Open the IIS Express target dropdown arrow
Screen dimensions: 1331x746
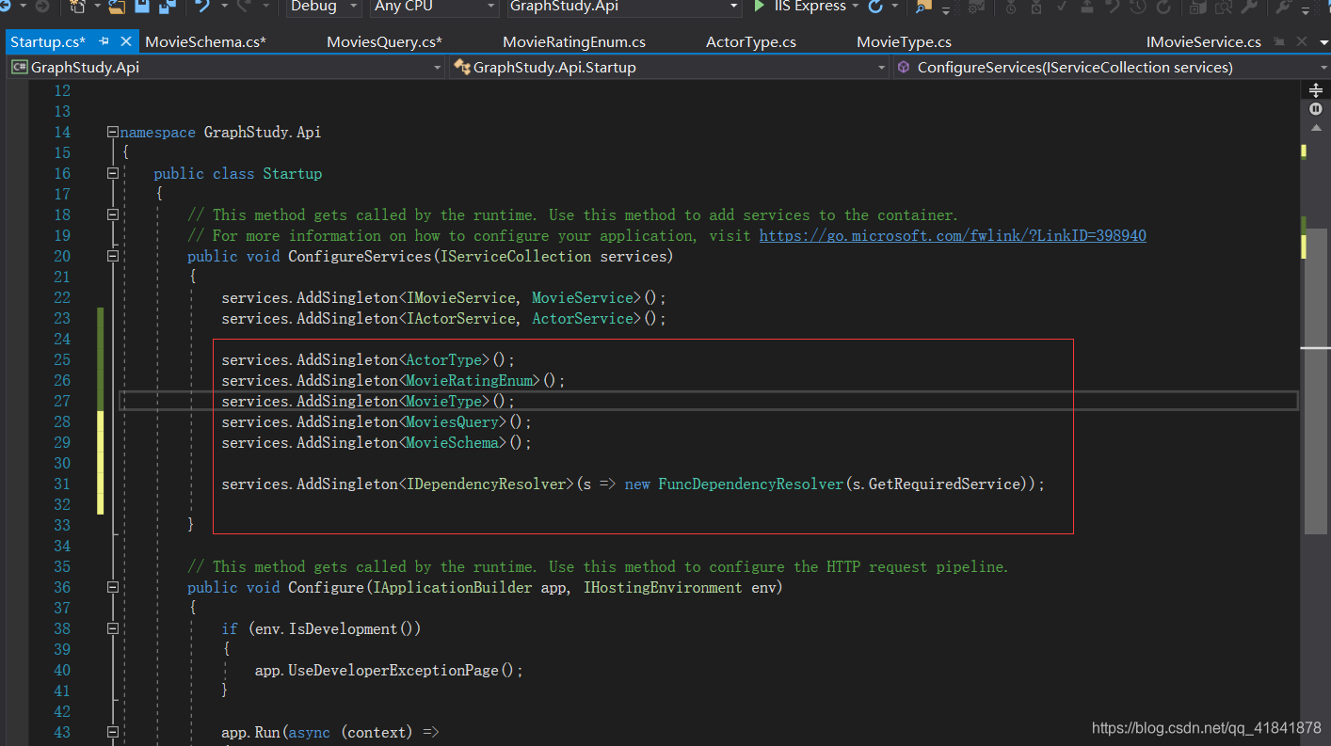pyautogui.click(x=855, y=7)
